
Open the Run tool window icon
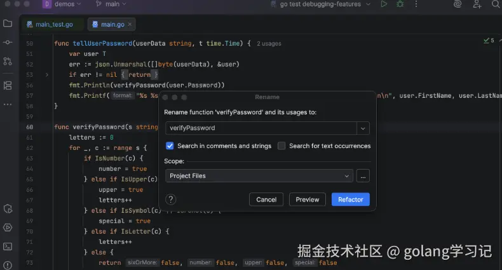coord(8,227)
